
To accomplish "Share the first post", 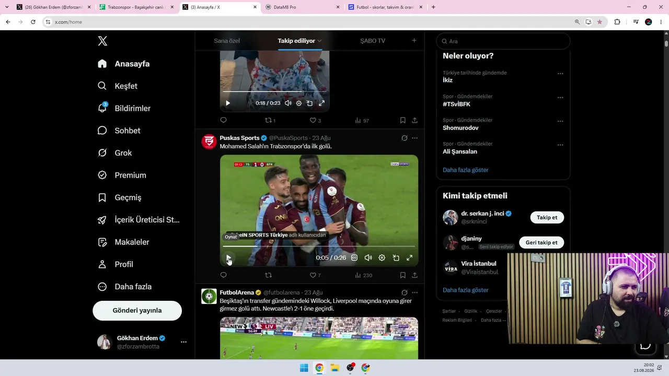I will (414, 120).
